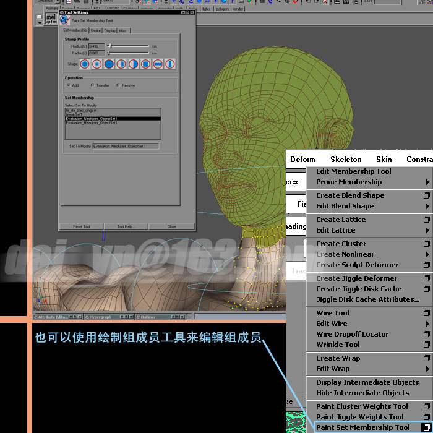
Task: Open the Skeleton menu
Action: (346, 160)
